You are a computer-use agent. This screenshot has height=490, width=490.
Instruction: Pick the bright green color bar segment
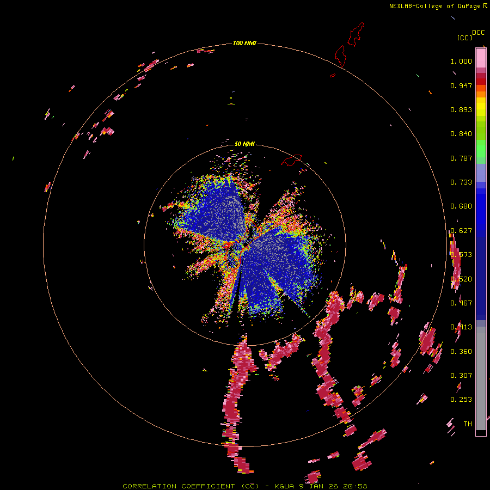[481, 149]
